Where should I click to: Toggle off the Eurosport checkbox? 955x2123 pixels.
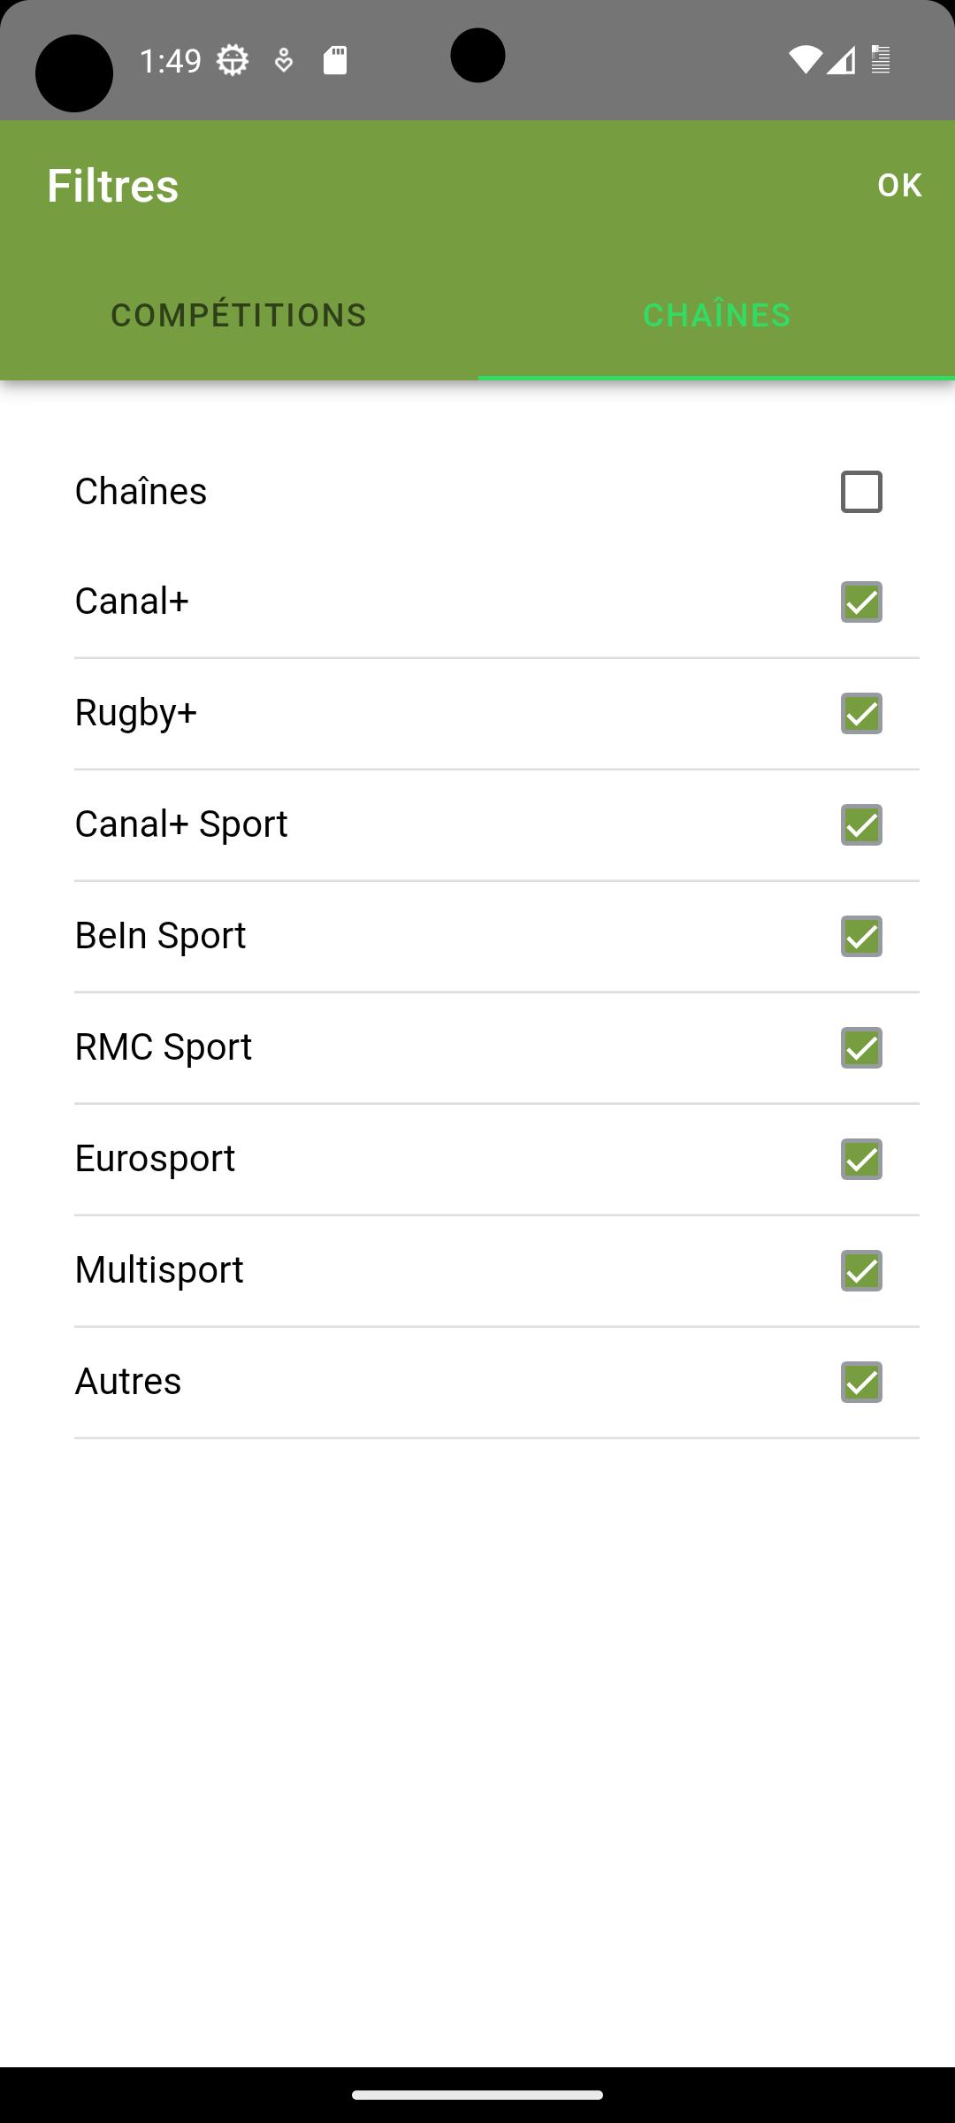point(861,1160)
